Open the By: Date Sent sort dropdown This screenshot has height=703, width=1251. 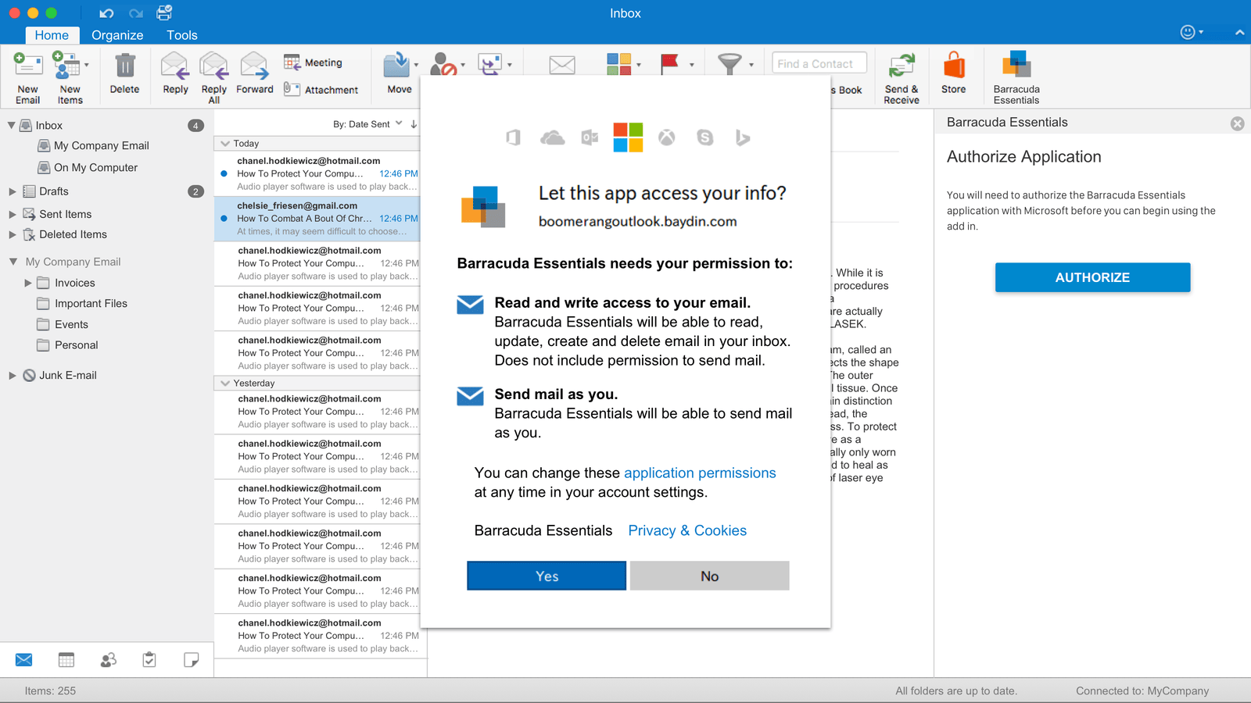pos(367,124)
